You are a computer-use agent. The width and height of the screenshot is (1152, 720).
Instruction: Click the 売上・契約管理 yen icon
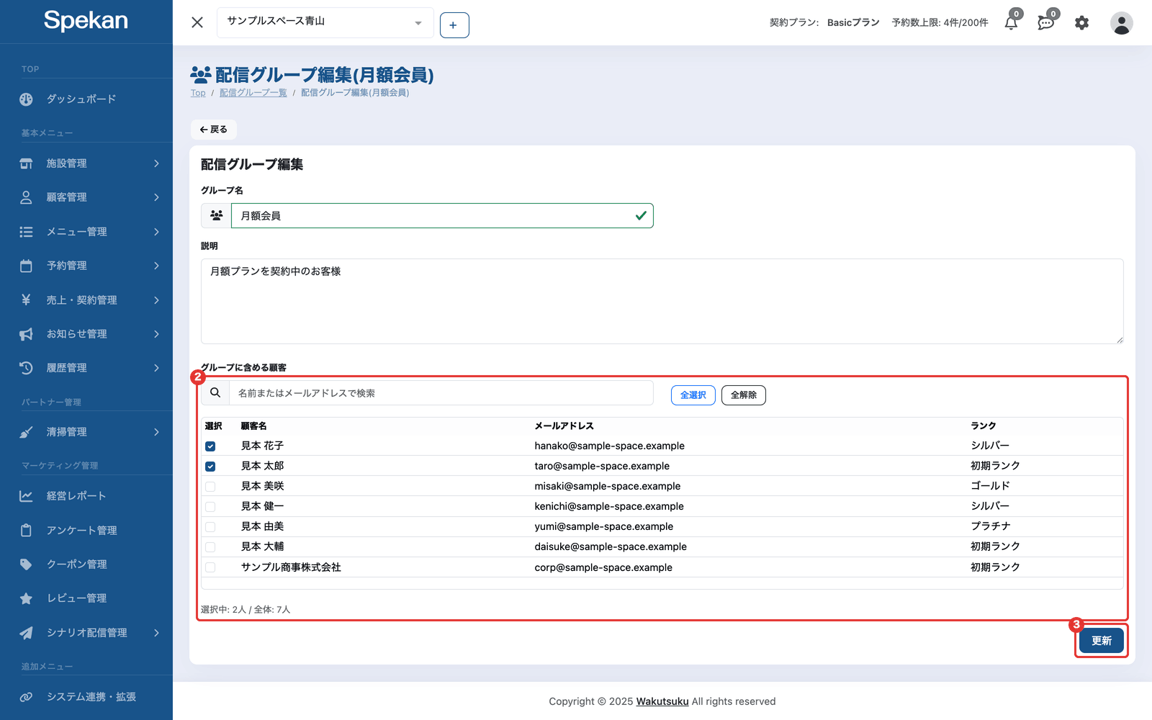pos(26,300)
